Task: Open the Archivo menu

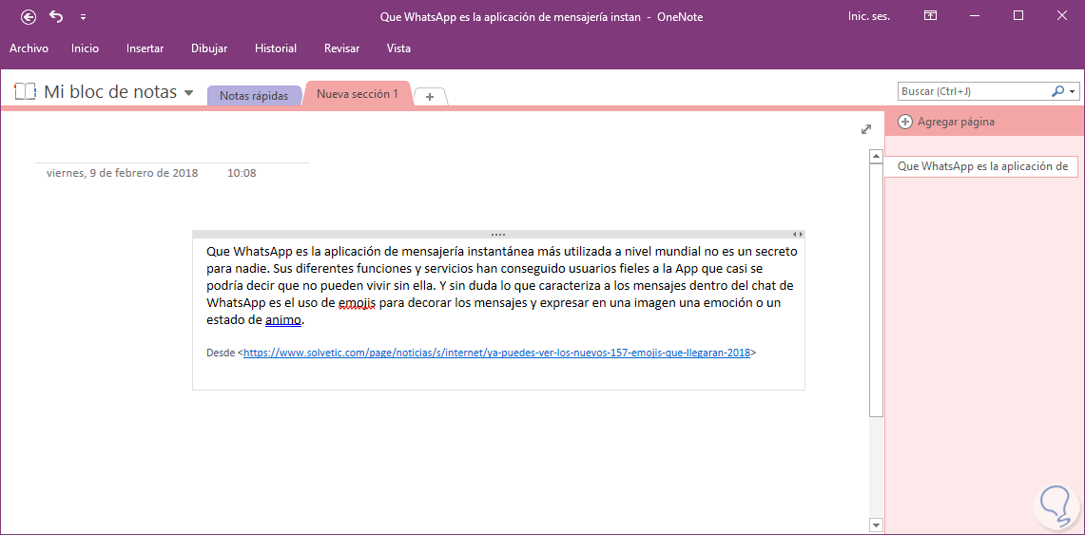Action: click(x=29, y=48)
